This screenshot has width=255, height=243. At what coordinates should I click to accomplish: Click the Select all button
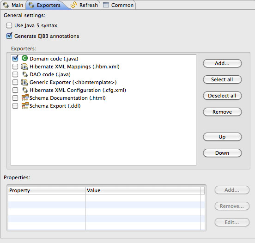tap(222, 79)
